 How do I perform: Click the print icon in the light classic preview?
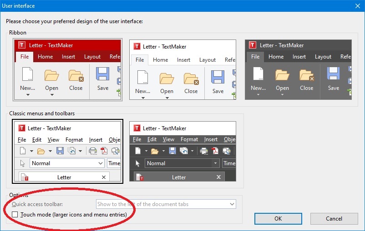tap(93, 151)
